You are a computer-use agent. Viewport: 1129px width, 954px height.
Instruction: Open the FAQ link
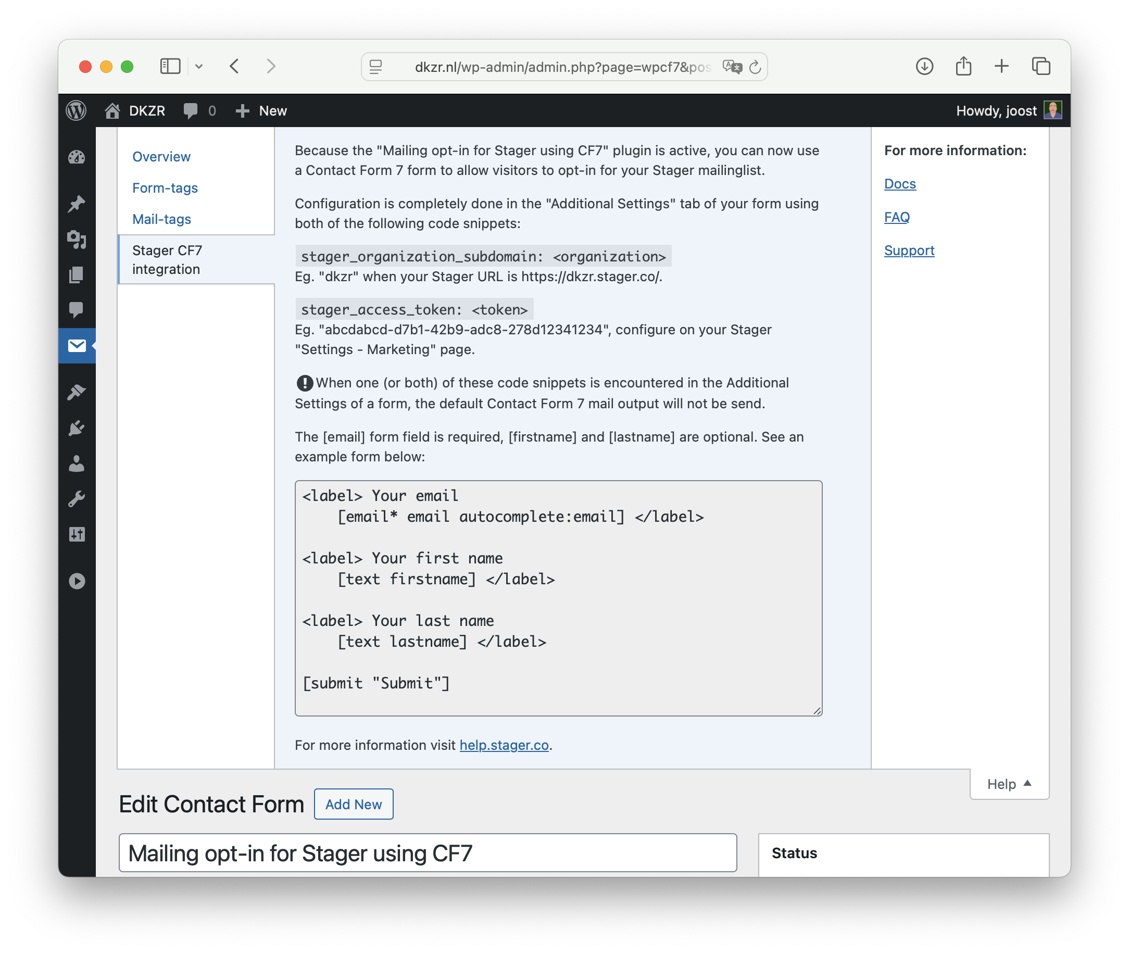click(x=897, y=217)
